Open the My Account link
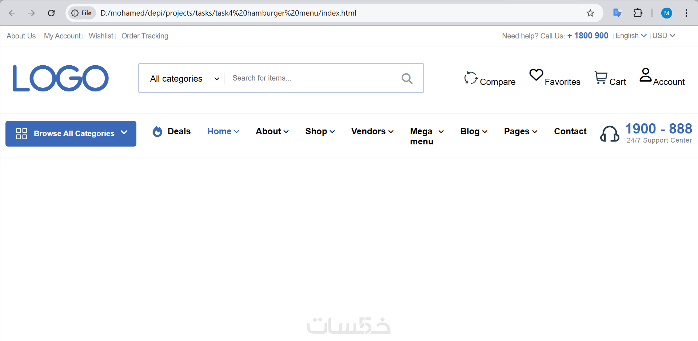The width and height of the screenshot is (698, 341). click(62, 36)
